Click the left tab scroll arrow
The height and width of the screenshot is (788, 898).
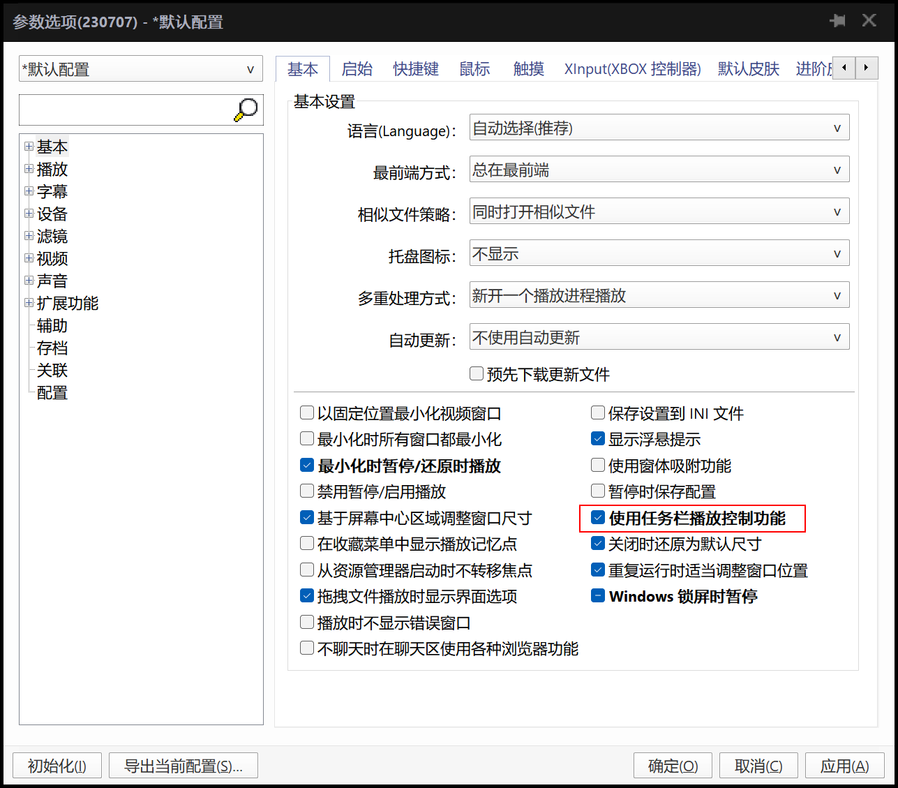(844, 68)
